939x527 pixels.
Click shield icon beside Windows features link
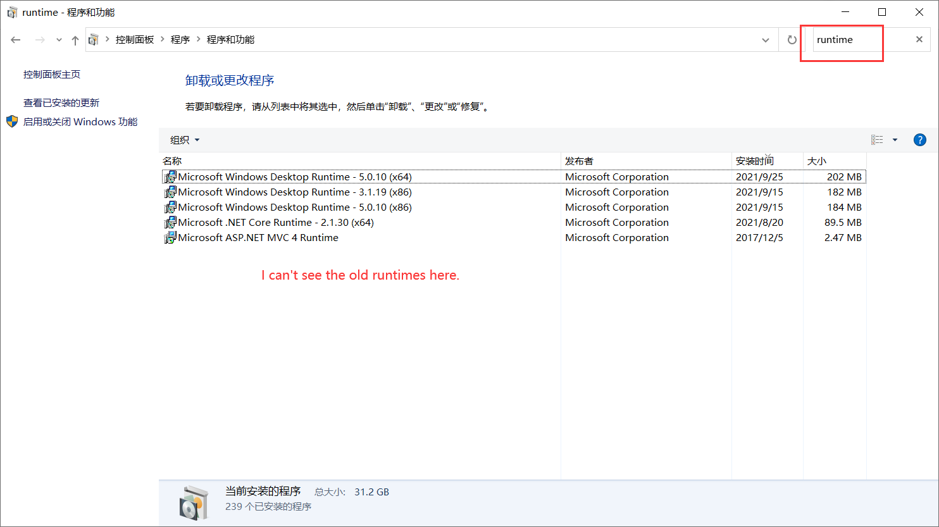(13, 121)
